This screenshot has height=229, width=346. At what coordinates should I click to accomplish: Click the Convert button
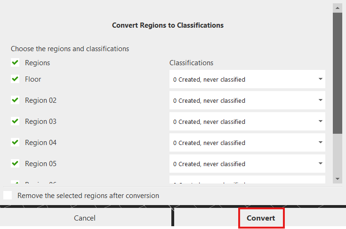261,218
